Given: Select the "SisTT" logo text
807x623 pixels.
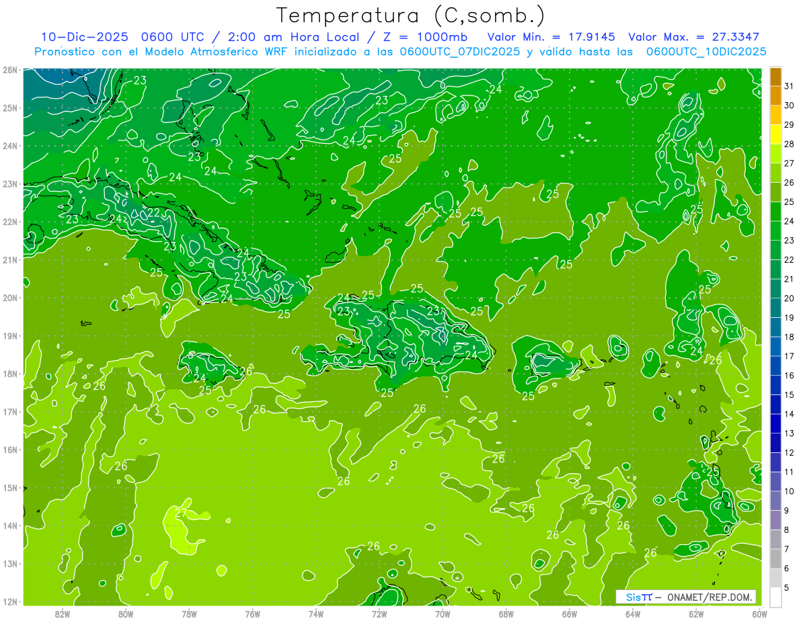Looking at the screenshot, I should (639, 597).
